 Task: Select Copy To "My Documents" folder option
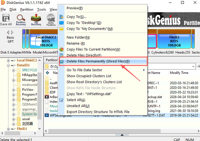click(89, 29)
